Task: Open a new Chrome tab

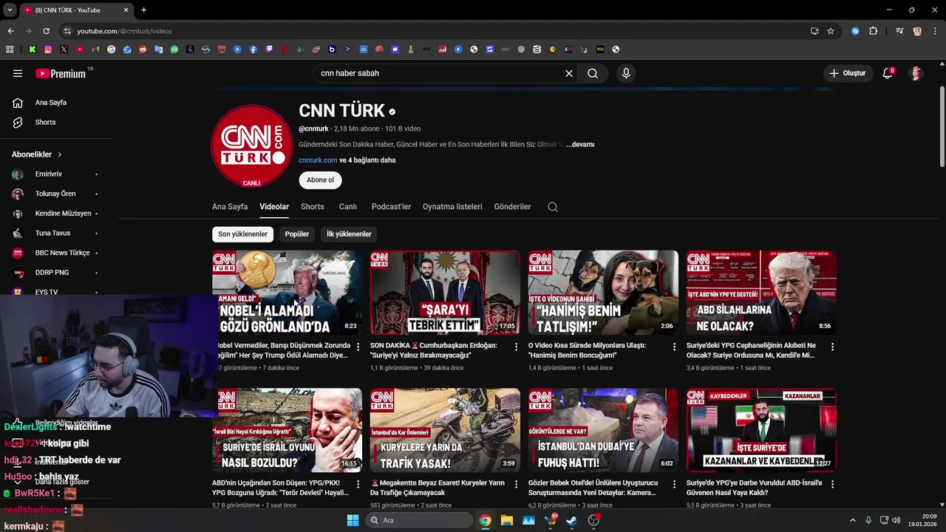Action: click(x=143, y=10)
